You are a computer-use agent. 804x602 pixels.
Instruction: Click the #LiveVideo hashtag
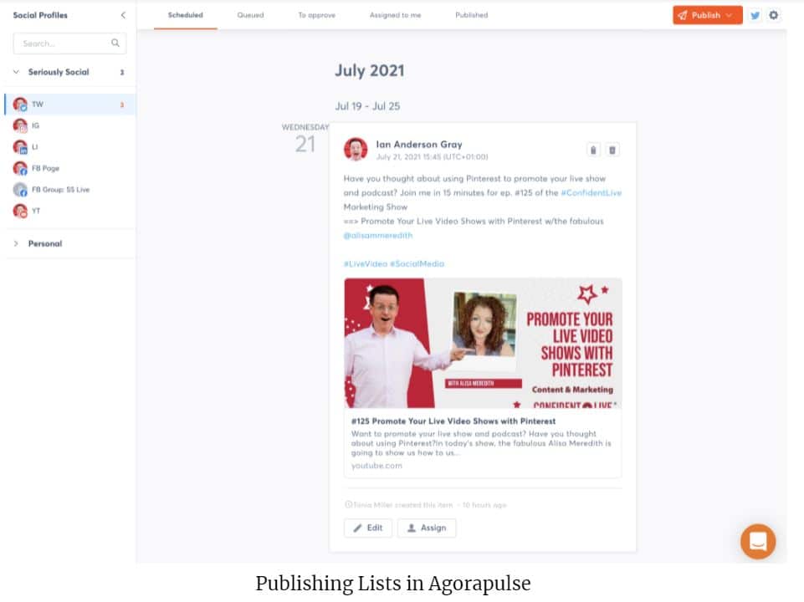coord(365,264)
